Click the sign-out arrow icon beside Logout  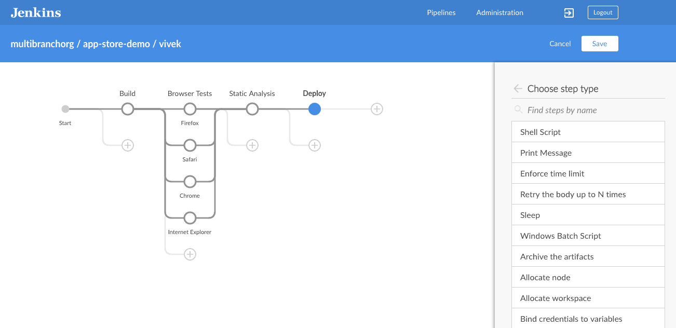point(569,12)
